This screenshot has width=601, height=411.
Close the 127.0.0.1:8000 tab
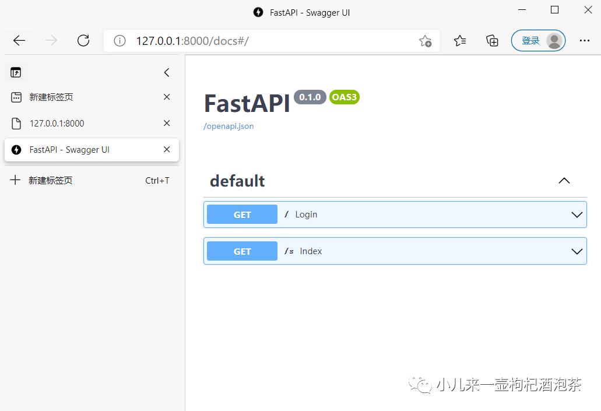167,124
